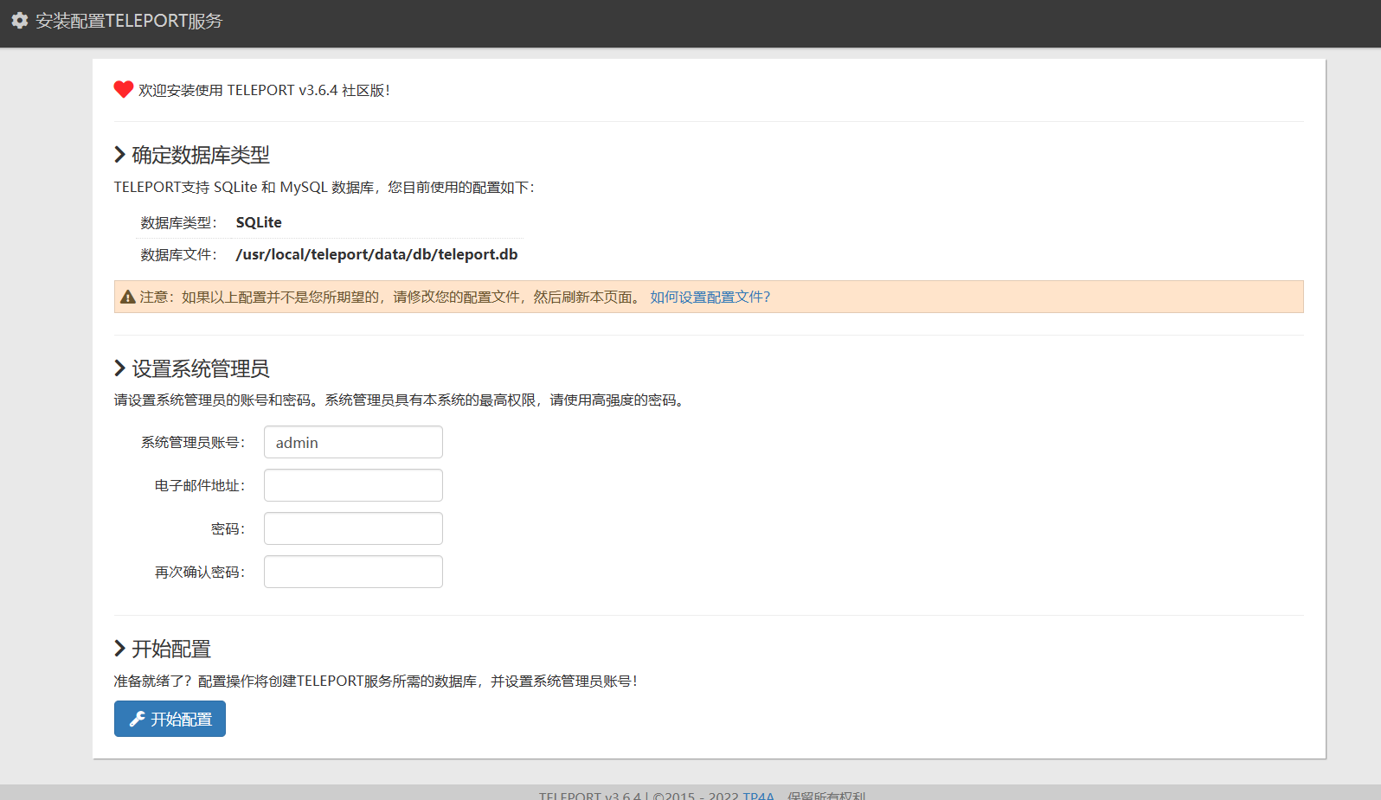This screenshot has width=1381, height=800.
Task: Focus the 再次确认密码 input field
Action: 353,572
